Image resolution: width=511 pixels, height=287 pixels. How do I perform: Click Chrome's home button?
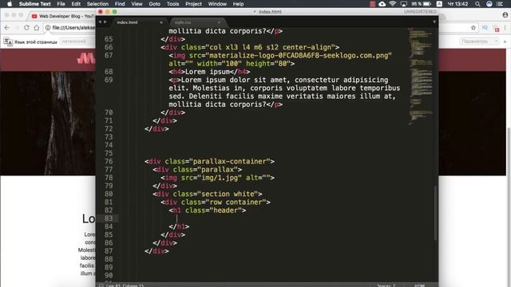point(37,28)
